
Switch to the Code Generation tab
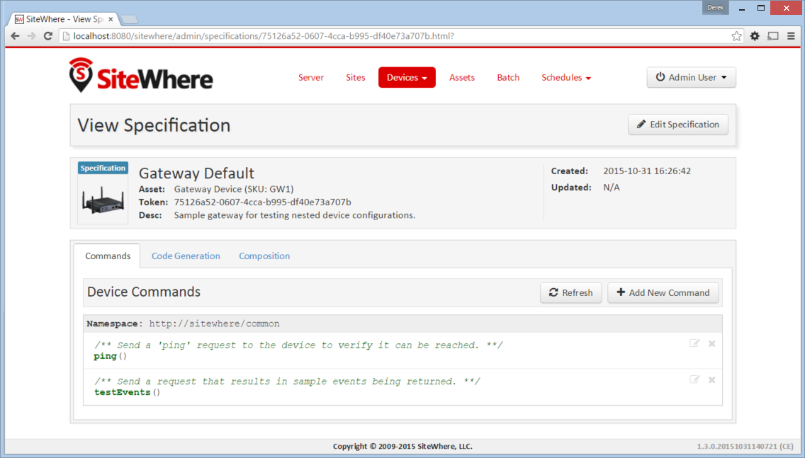click(186, 256)
